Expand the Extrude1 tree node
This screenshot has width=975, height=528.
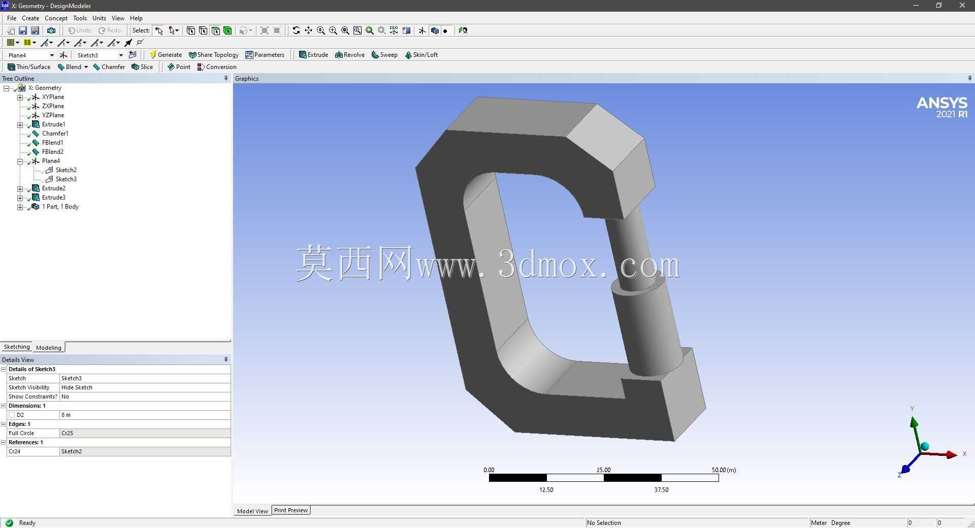(x=20, y=124)
